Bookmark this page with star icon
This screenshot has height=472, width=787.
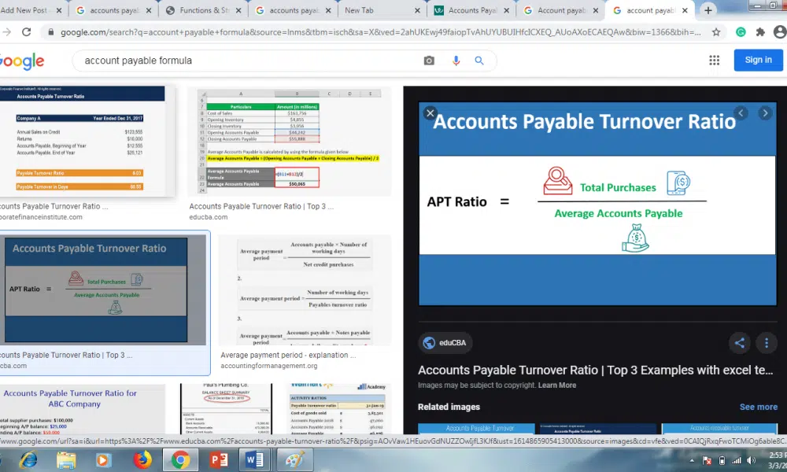[716, 32]
